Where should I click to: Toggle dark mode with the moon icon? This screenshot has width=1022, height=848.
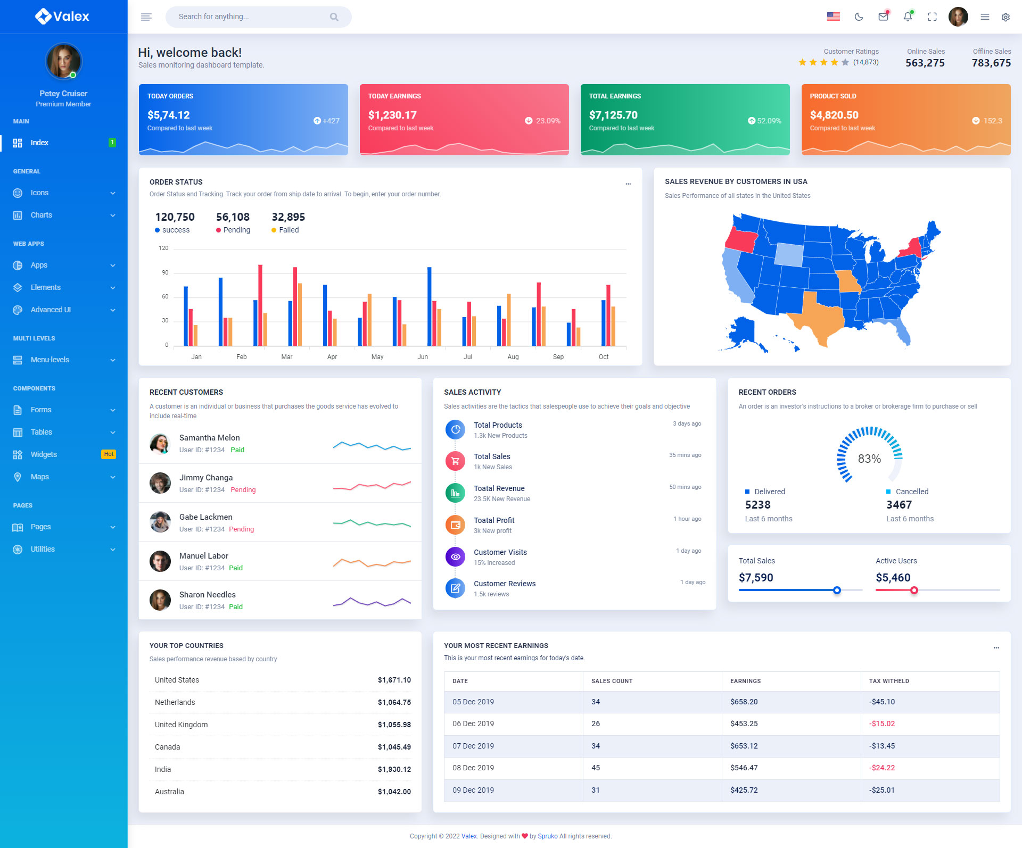pyautogui.click(x=859, y=17)
